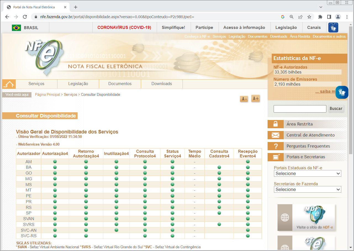Open Chrome extensions puzzle icon
Viewport: 354px width, 251px height.
(x=320, y=17)
